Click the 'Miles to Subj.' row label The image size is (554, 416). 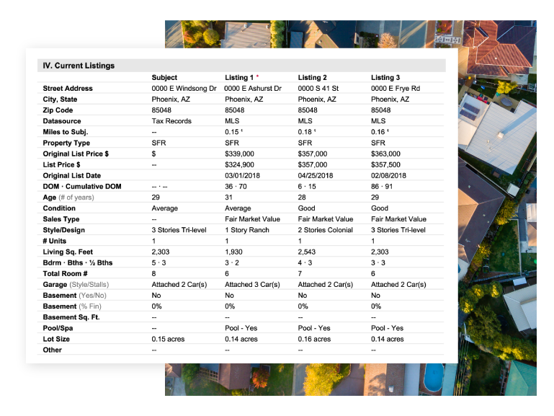click(x=66, y=132)
